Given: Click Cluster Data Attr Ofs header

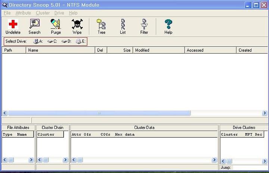Looking at the screenshot, I should (x=144, y=135).
